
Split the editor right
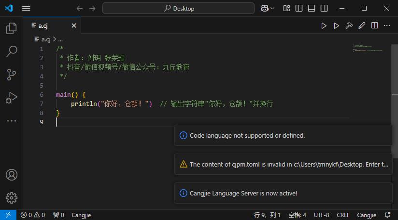[374, 26]
